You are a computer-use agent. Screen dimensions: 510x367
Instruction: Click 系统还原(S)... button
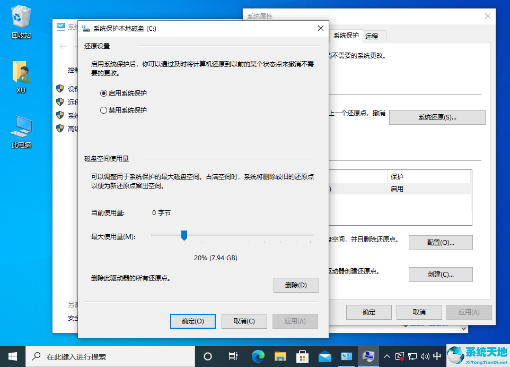click(437, 117)
